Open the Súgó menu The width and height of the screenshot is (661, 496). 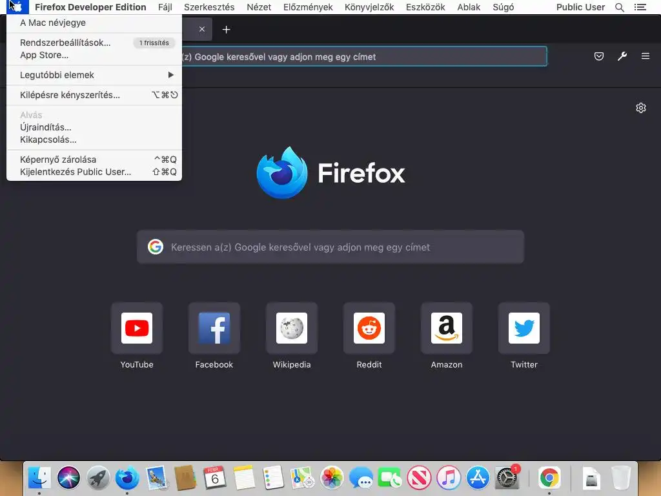(x=503, y=7)
